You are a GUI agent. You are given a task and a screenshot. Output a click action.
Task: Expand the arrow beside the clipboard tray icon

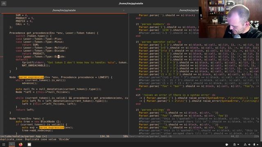coord(238,145)
